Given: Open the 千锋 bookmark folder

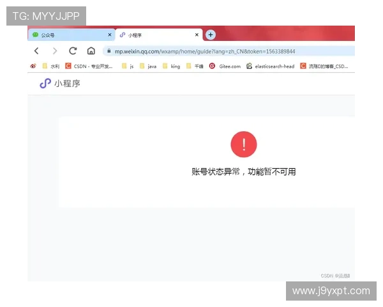Looking at the screenshot, I should tap(195, 66).
